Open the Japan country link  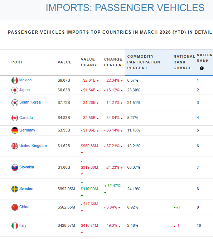[x=24, y=90]
